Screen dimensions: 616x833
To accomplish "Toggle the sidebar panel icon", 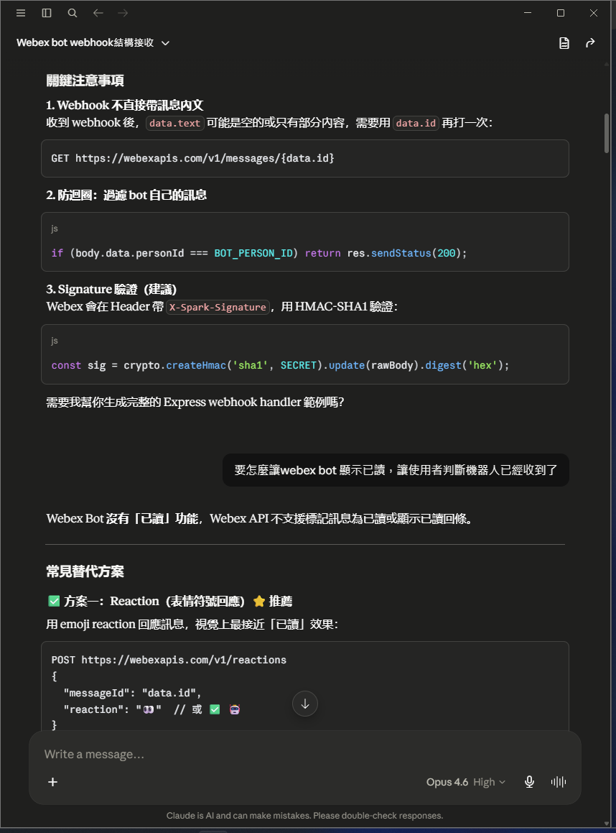I will tap(47, 13).
